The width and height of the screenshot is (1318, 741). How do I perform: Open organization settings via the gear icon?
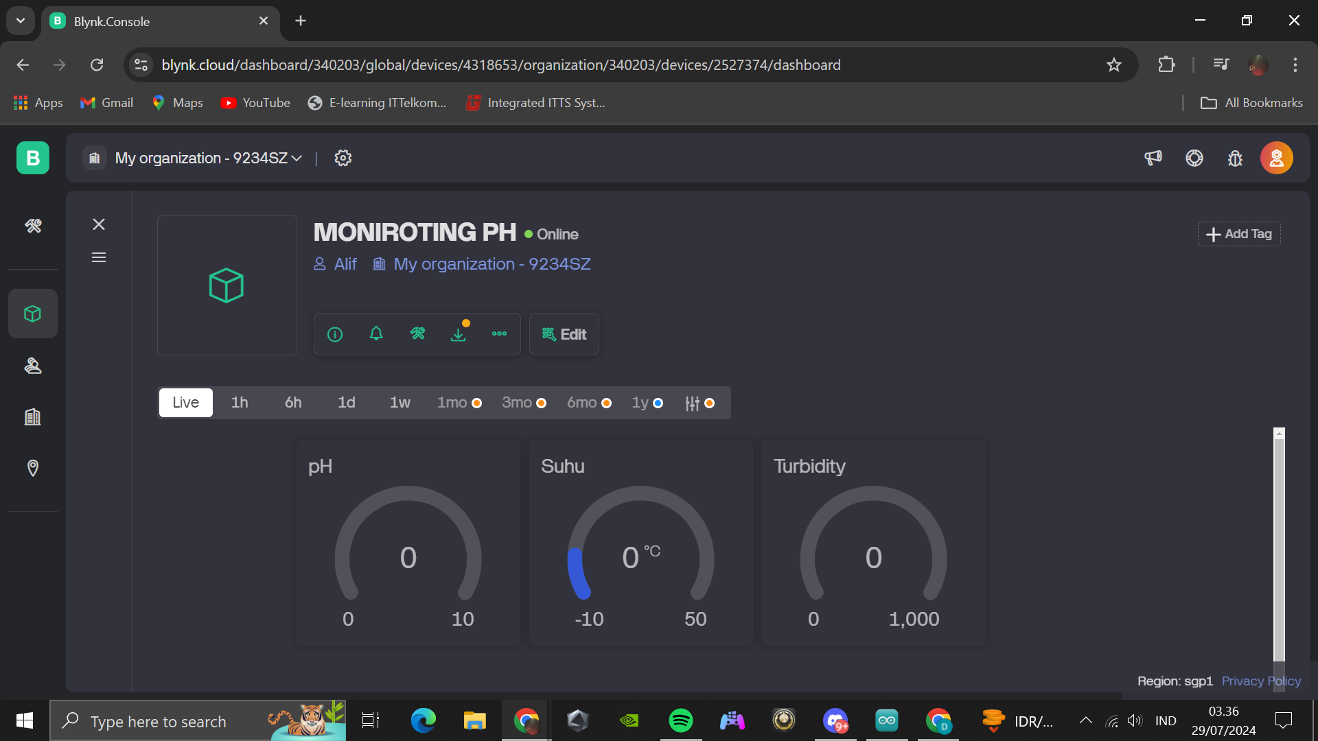coord(343,158)
